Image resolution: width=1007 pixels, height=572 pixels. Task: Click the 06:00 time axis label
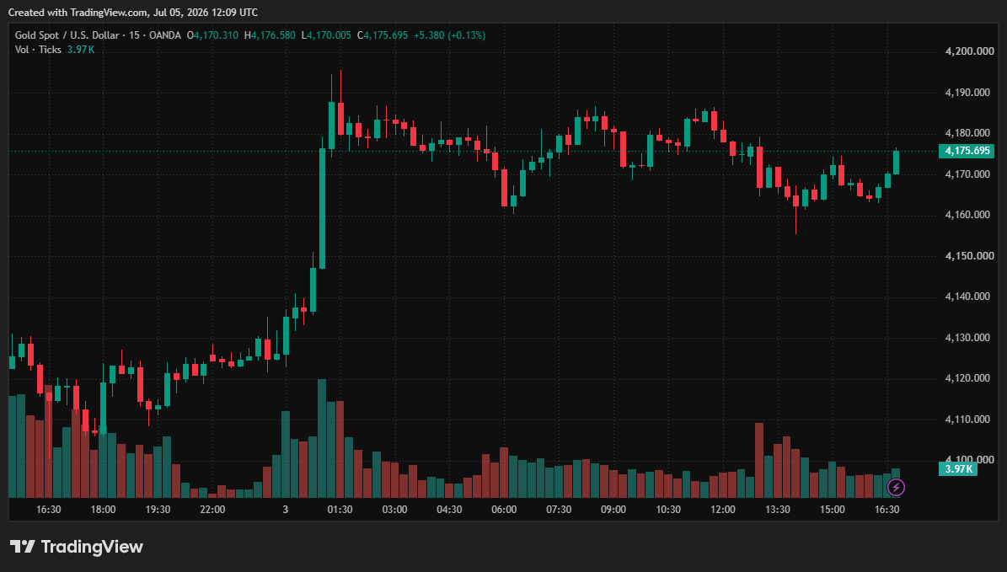pyautogui.click(x=504, y=510)
